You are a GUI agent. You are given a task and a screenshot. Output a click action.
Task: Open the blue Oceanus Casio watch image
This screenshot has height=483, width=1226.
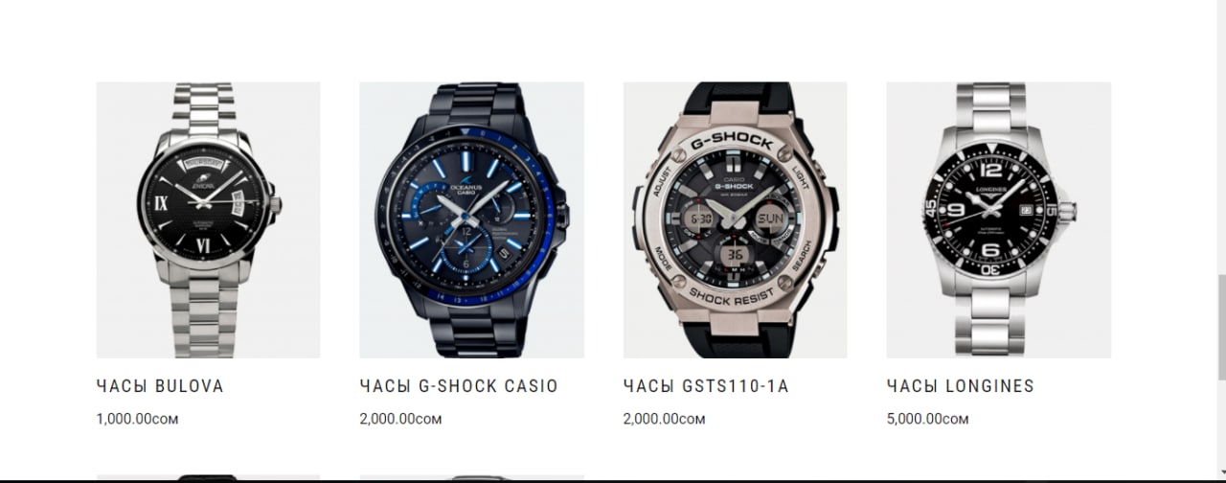[471, 219]
